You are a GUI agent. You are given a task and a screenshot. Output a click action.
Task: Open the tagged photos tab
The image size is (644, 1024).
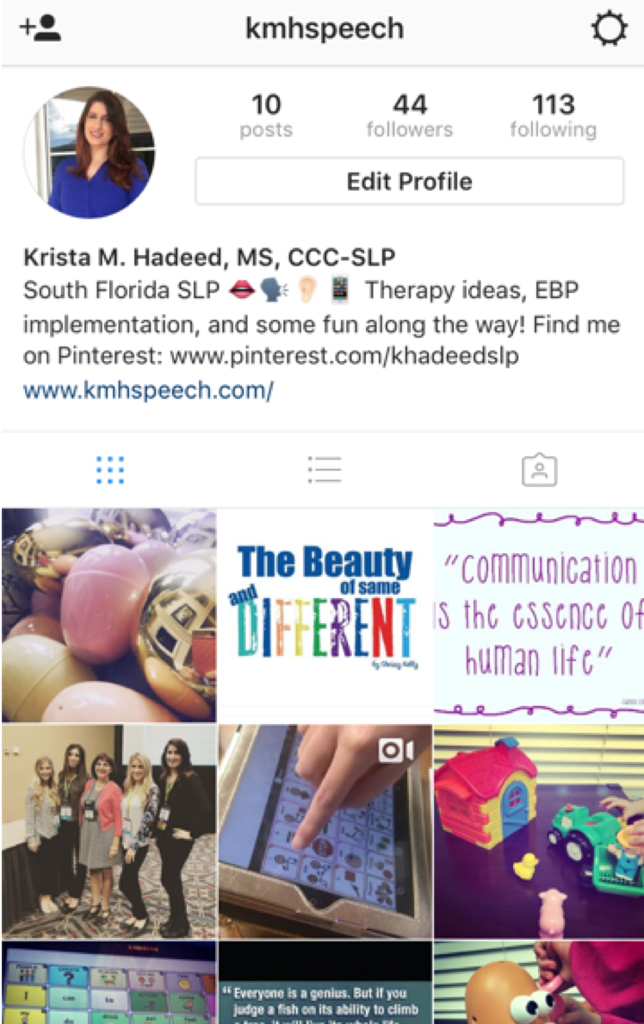539,471
